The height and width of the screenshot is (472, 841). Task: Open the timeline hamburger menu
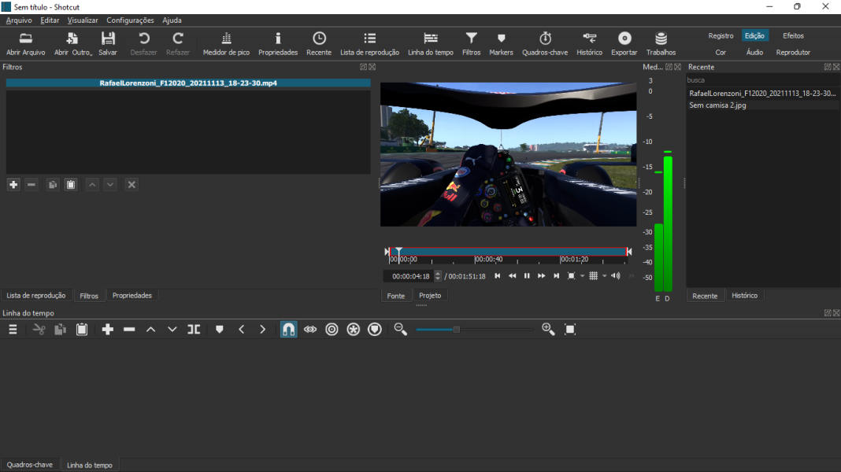13,330
